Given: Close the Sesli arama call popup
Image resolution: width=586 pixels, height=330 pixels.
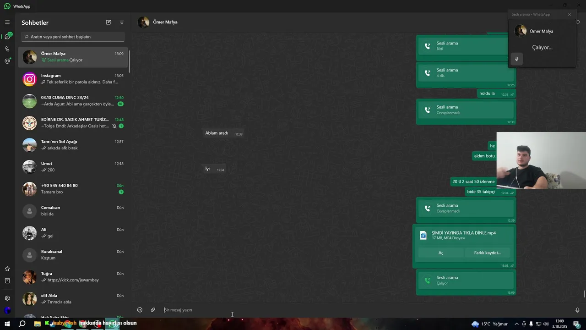Looking at the screenshot, I should (x=570, y=14).
